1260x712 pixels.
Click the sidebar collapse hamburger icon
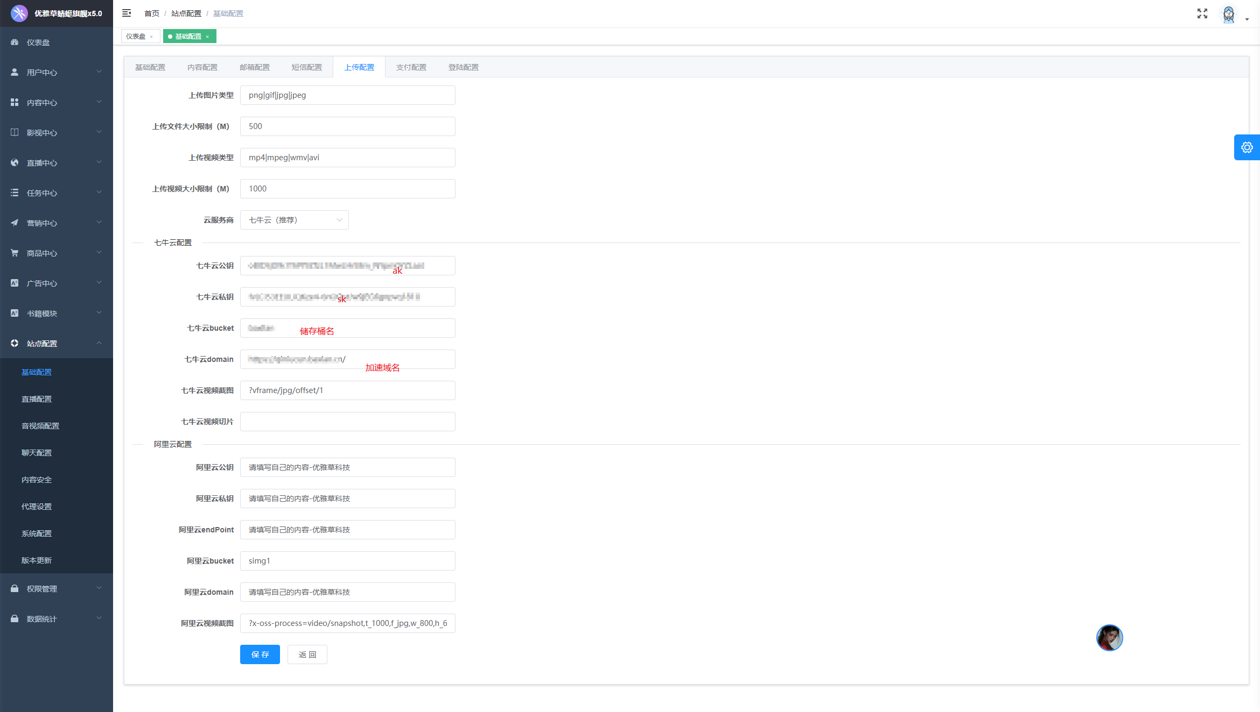pyautogui.click(x=127, y=13)
